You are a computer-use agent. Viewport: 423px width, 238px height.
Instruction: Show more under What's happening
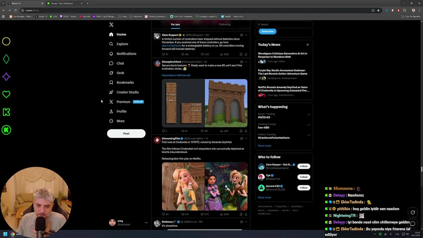264,146
